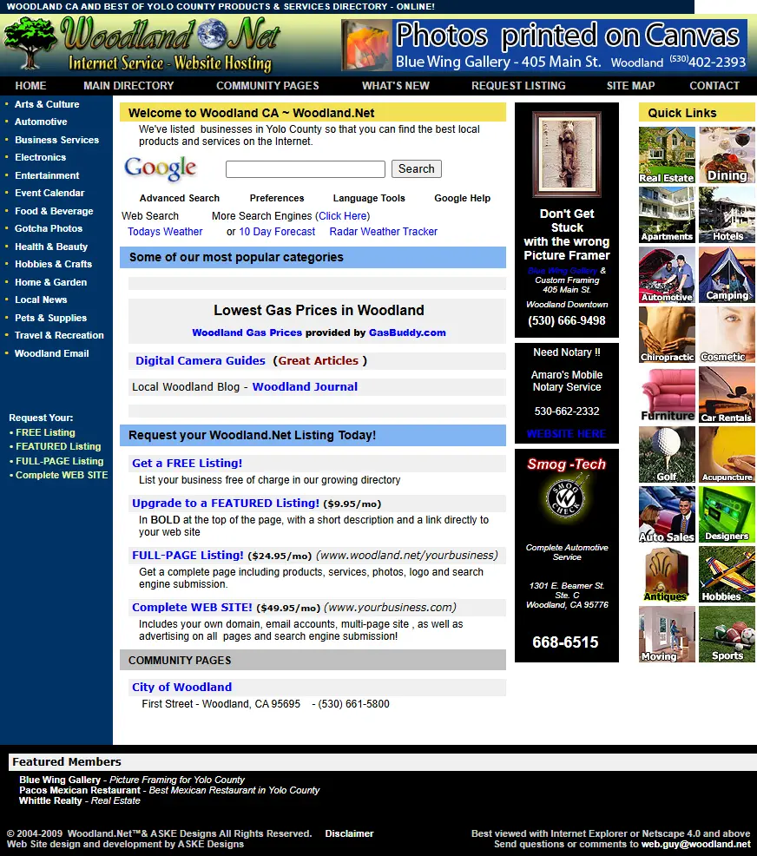The height and width of the screenshot is (856, 757).
Task: Open Advanced Search link
Action: pos(180,198)
